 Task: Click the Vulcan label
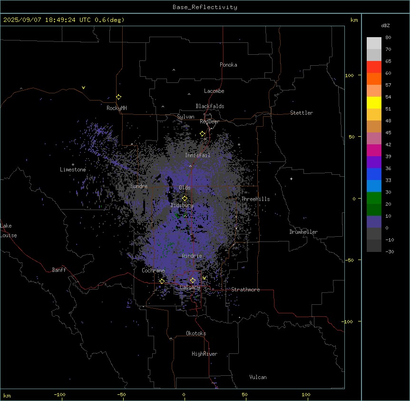pyautogui.click(x=258, y=377)
